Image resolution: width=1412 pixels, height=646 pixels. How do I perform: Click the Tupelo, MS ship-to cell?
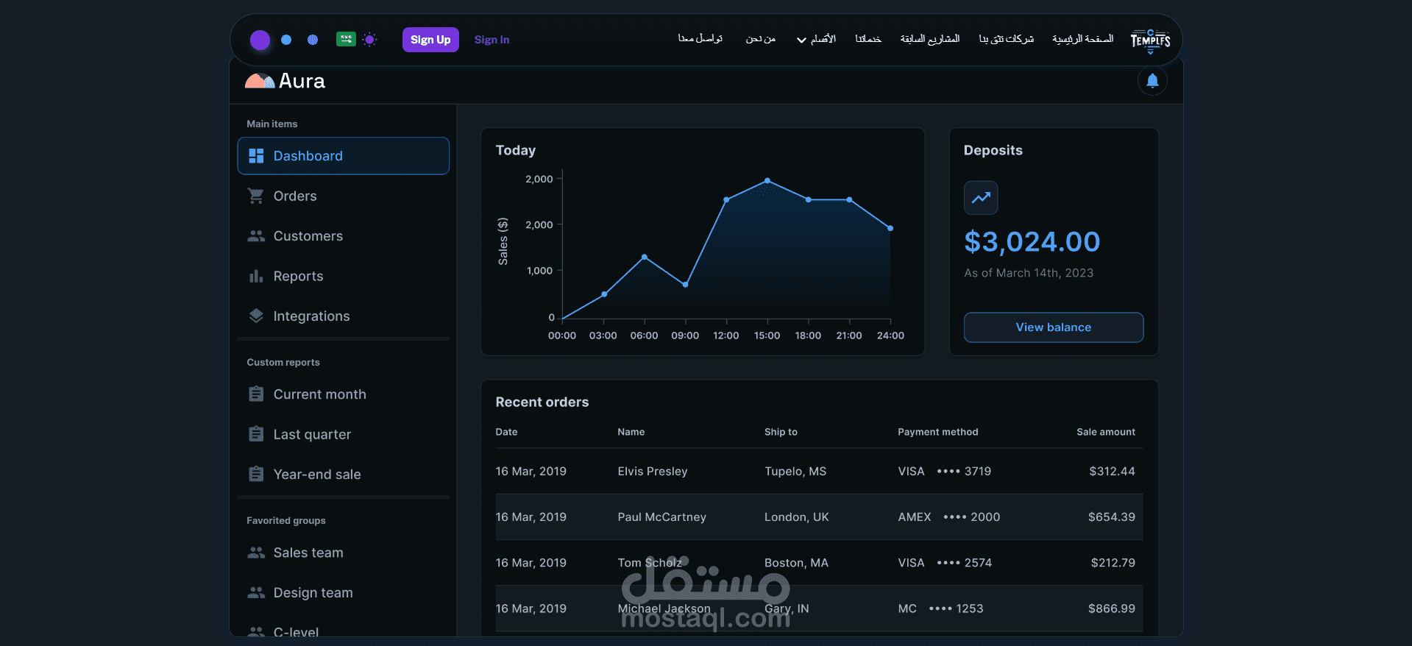point(795,471)
